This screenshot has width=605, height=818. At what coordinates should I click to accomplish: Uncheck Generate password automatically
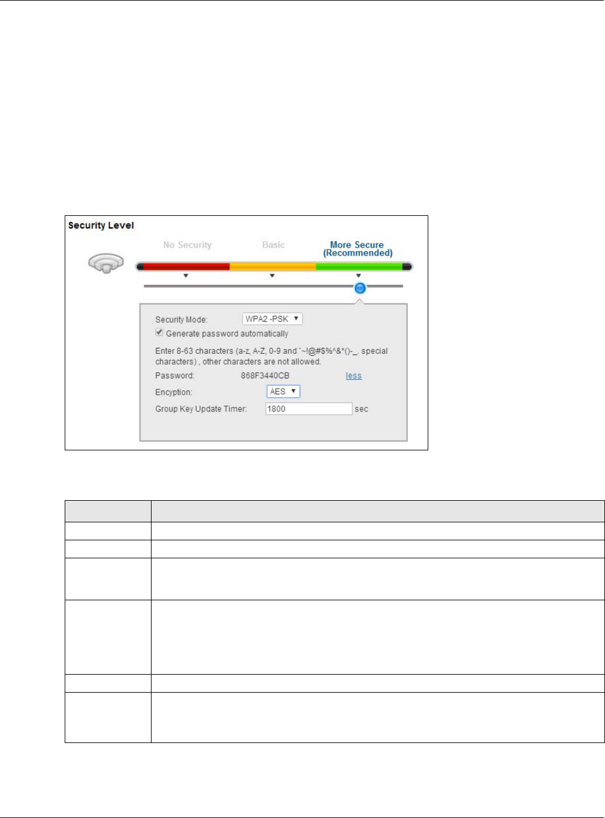[x=159, y=332]
